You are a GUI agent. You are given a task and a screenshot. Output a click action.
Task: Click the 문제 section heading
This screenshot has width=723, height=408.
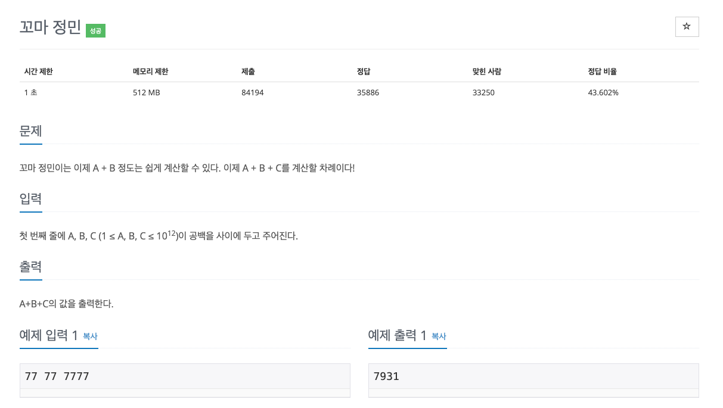tap(30, 131)
